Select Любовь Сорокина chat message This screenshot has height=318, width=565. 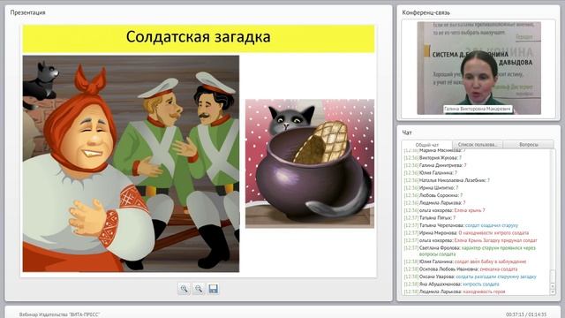pyautogui.click(x=433, y=195)
